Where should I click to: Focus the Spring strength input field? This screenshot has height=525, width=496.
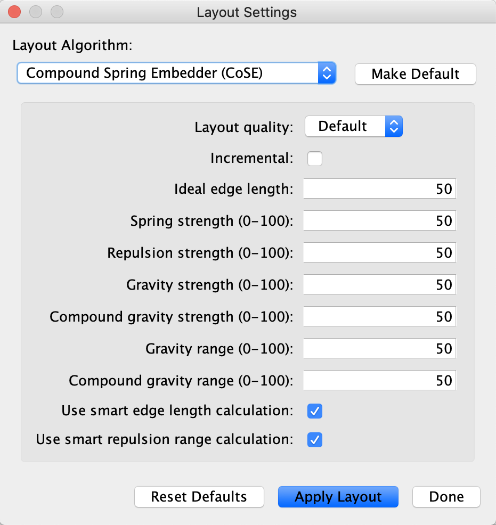(379, 221)
